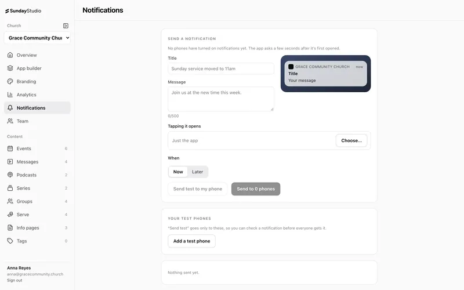Open Messages content list
The height and width of the screenshot is (290, 464).
pyautogui.click(x=37, y=162)
